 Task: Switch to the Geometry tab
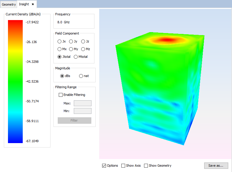pos(9,4)
